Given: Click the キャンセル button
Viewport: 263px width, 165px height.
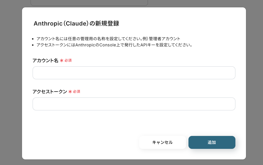Looking at the screenshot, I should [162, 142].
